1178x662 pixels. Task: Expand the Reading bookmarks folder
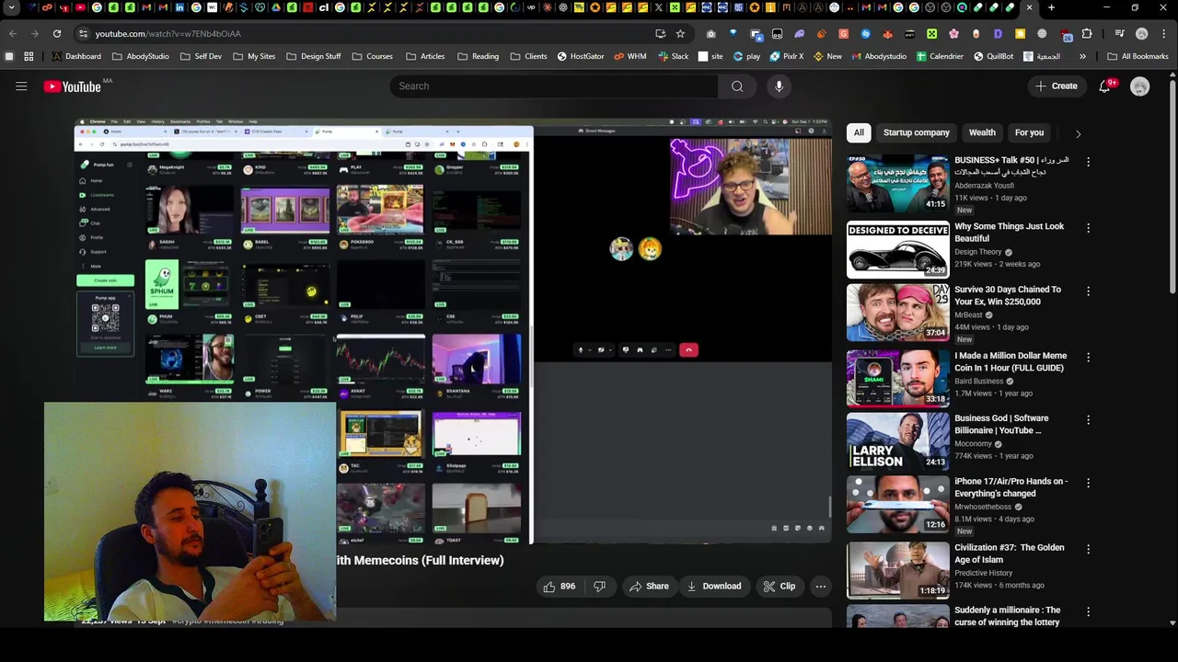pos(478,56)
